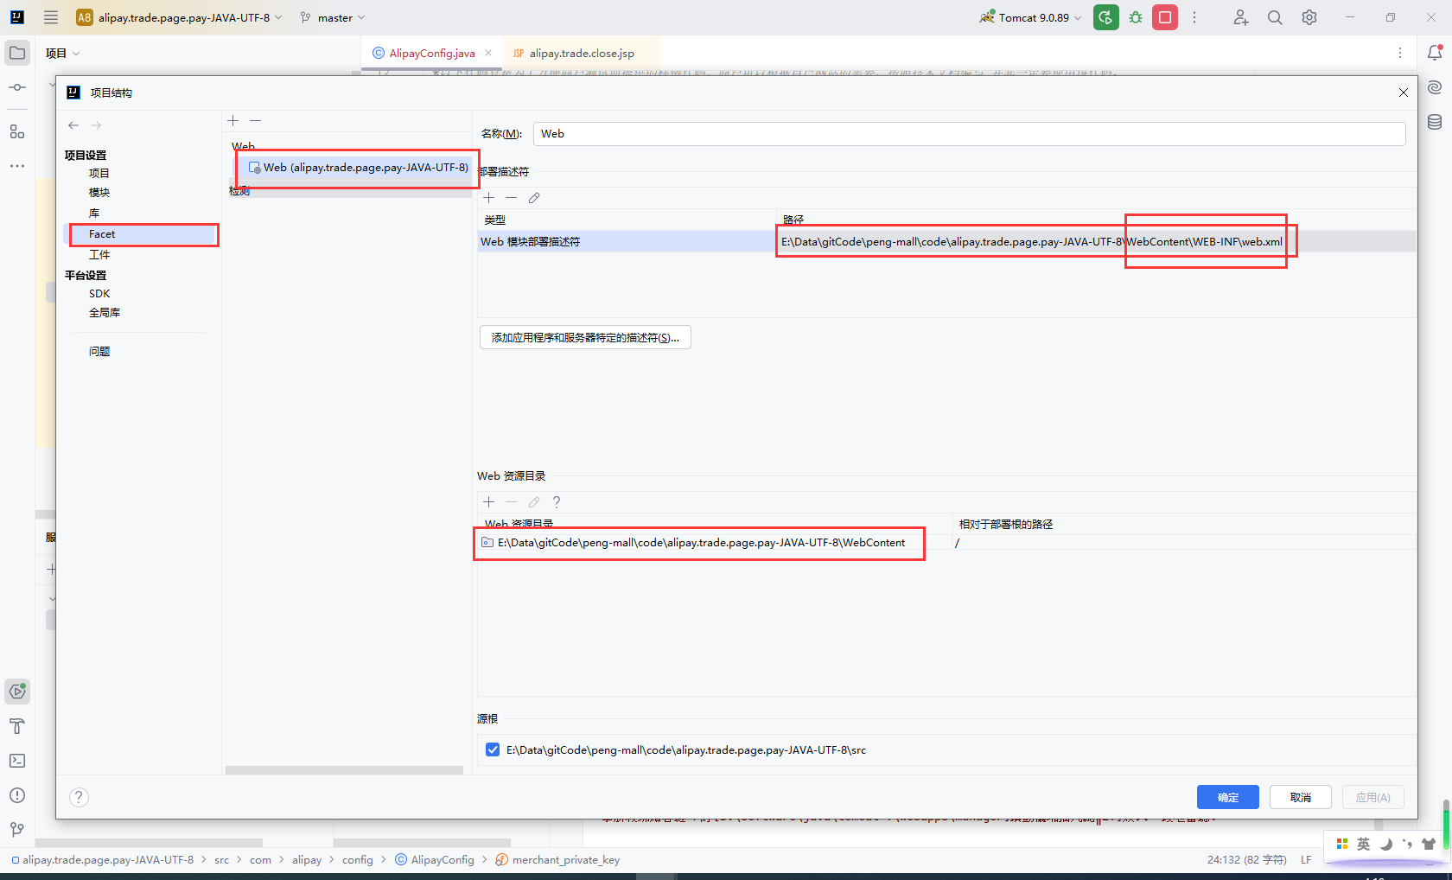This screenshot has height=880, width=1452.
Task: Open the Structure tool window icon
Action: 17,131
